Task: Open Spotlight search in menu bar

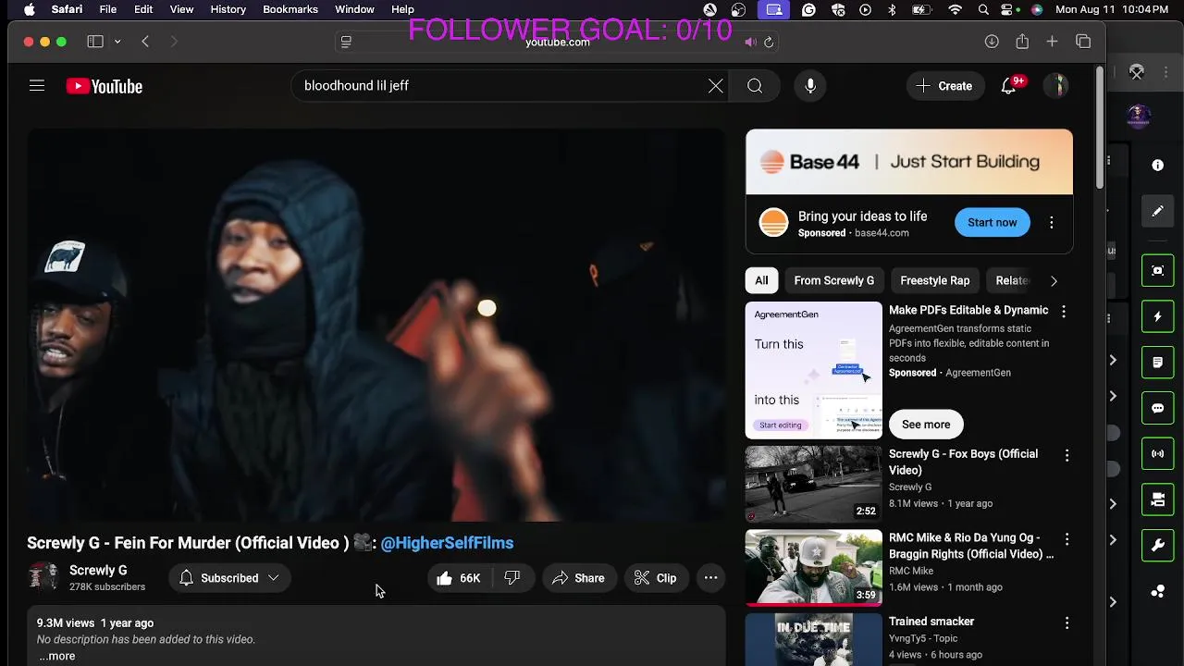Action: coord(983,9)
